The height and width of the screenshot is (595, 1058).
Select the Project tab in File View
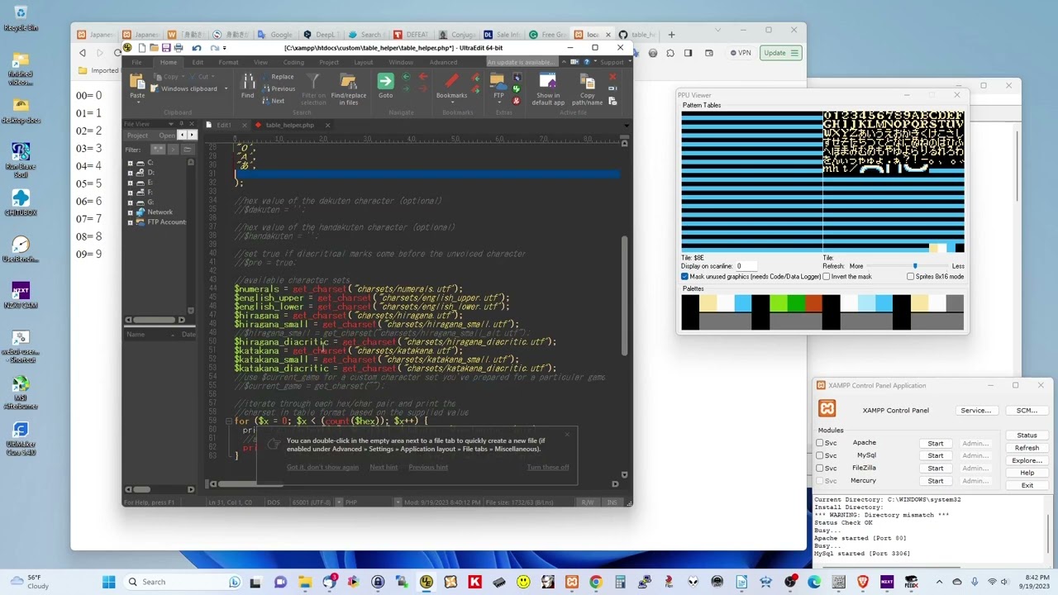(x=138, y=136)
